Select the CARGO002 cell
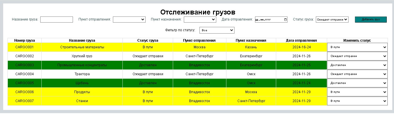The width and height of the screenshot is (394, 114). pos(25,56)
